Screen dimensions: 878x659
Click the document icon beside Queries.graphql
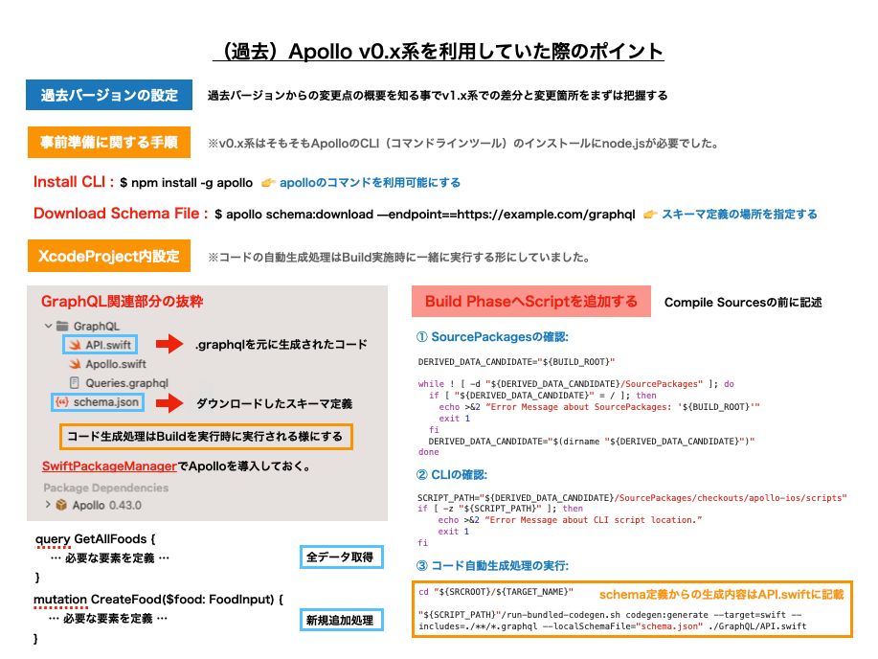point(74,383)
